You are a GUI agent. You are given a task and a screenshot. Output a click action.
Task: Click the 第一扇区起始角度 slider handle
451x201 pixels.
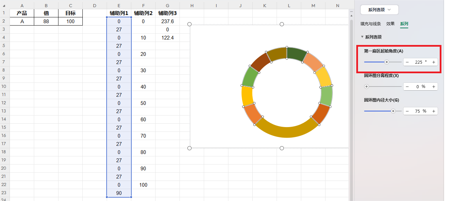[x=387, y=62]
